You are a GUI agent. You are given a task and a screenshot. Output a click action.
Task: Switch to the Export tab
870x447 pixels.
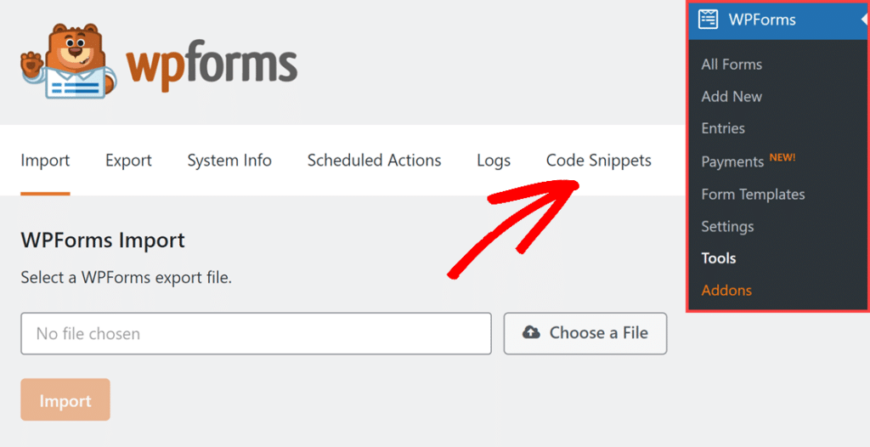point(128,161)
